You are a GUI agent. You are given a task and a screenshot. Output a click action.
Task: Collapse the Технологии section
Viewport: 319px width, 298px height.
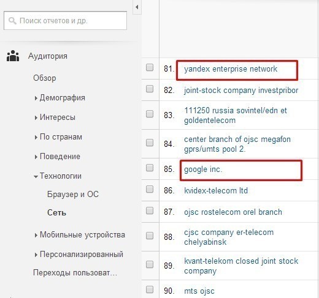58,176
